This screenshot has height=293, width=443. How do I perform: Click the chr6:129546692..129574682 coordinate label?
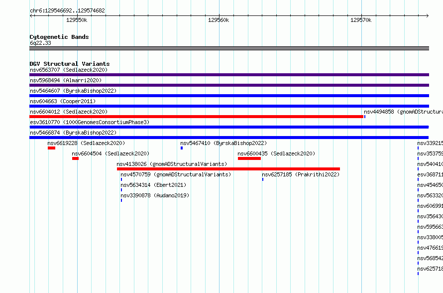[67, 10]
